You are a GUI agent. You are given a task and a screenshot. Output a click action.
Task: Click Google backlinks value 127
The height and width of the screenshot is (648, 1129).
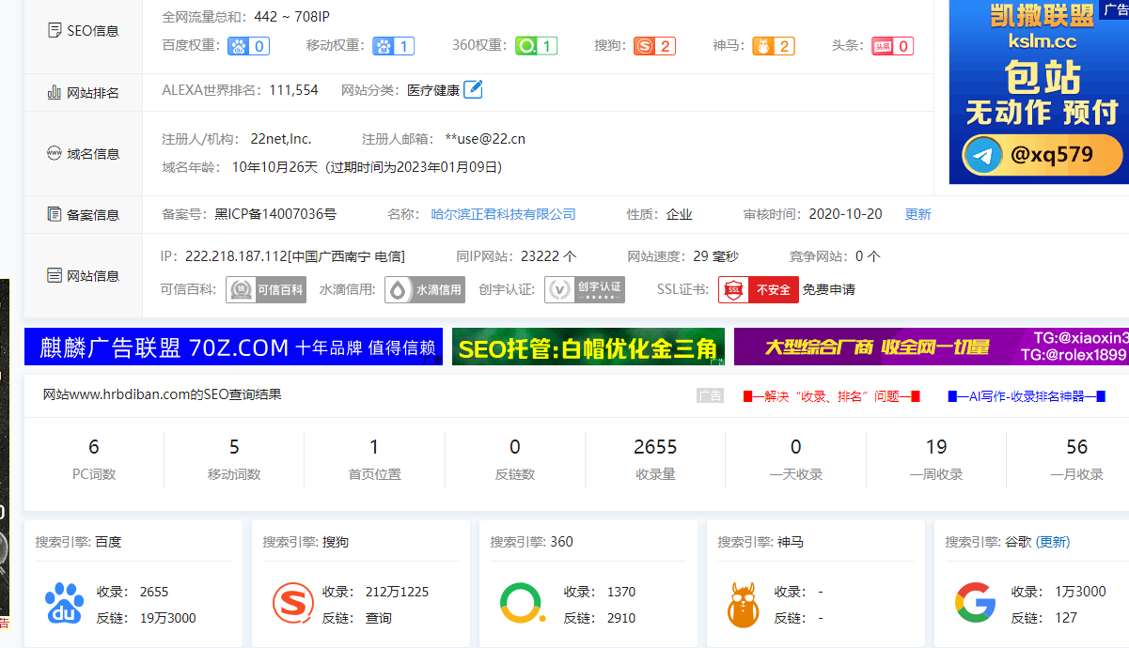coord(1066,618)
